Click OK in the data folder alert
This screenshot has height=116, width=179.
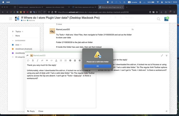pyautogui.click(x=98, y=66)
